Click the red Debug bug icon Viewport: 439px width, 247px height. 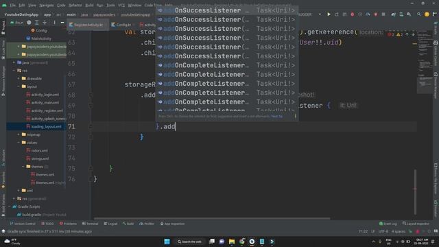click(x=352, y=14)
